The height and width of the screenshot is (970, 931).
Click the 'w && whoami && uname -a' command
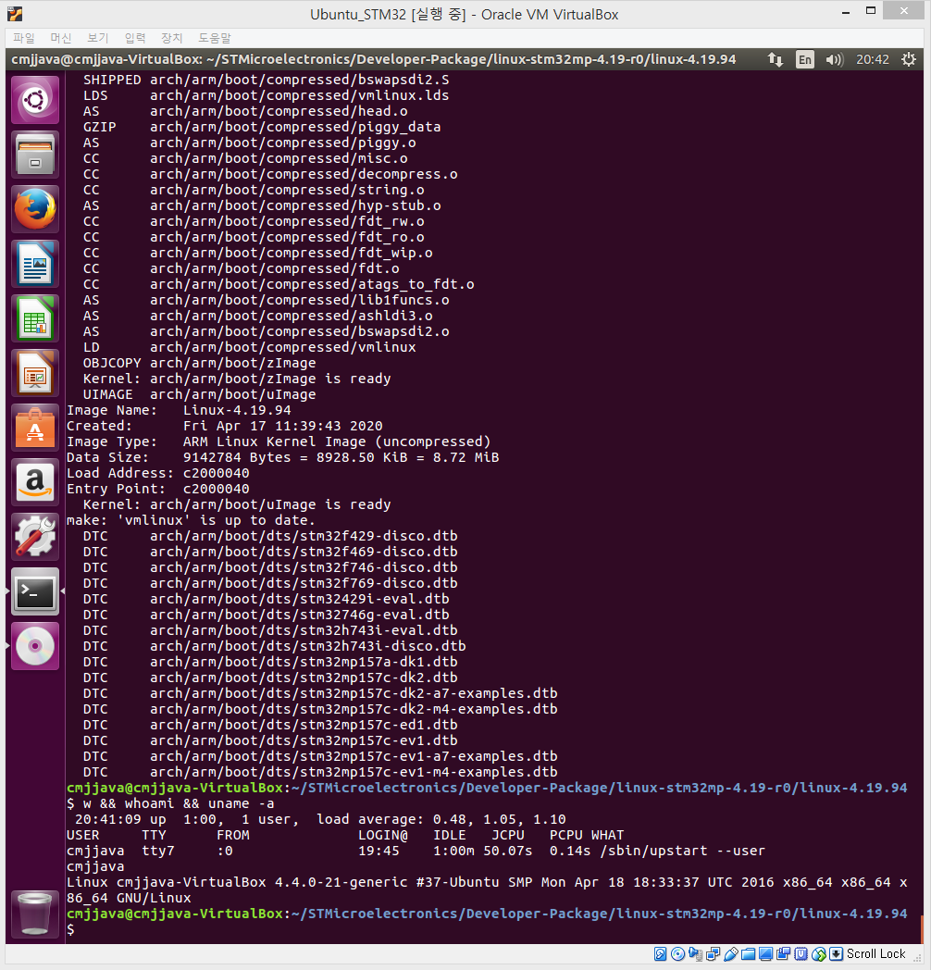(x=179, y=803)
